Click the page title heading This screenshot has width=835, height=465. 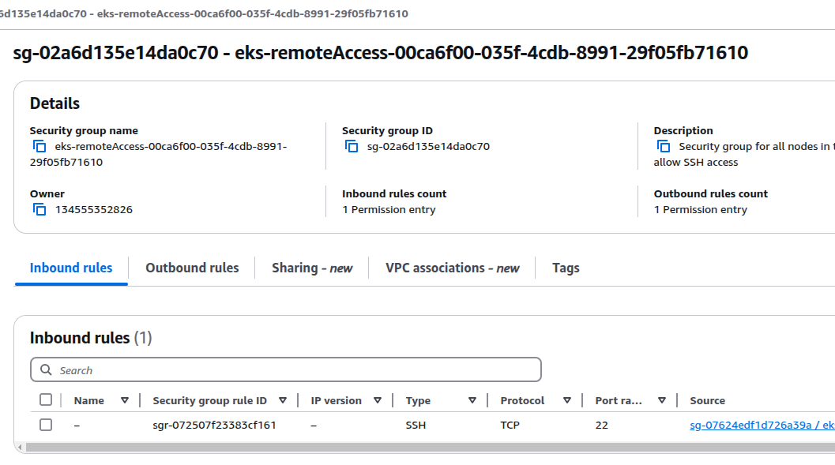tap(380, 53)
